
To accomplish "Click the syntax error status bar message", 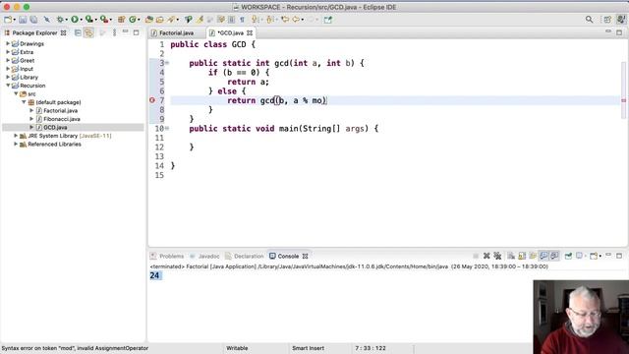I will [75, 348].
